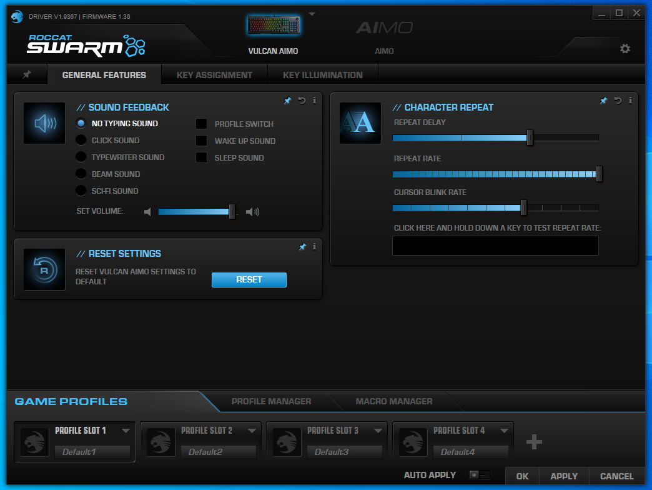
Task: Switch to Key Assignment tab
Action: coord(214,75)
